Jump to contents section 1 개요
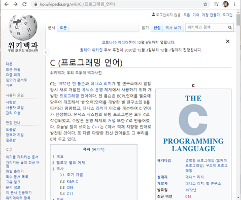The width and height of the screenshot is (241, 200). (58, 156)
